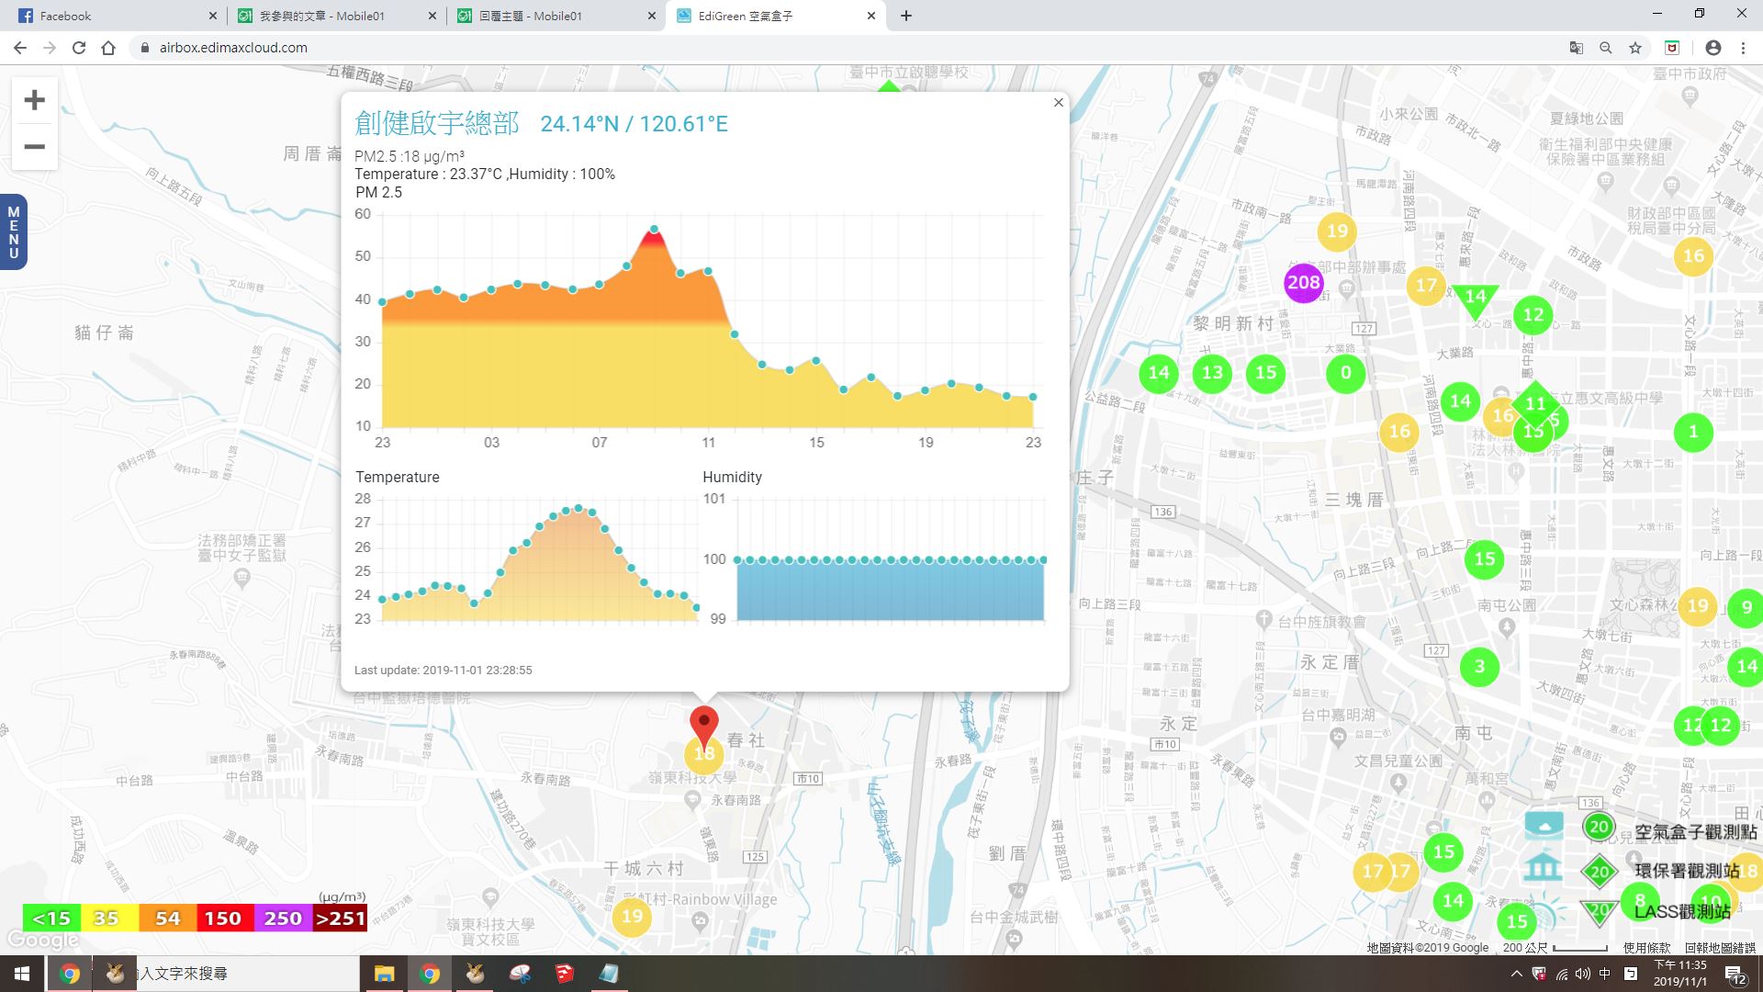Toggle the AirBox station layer icon

(x=1544, y=825)
